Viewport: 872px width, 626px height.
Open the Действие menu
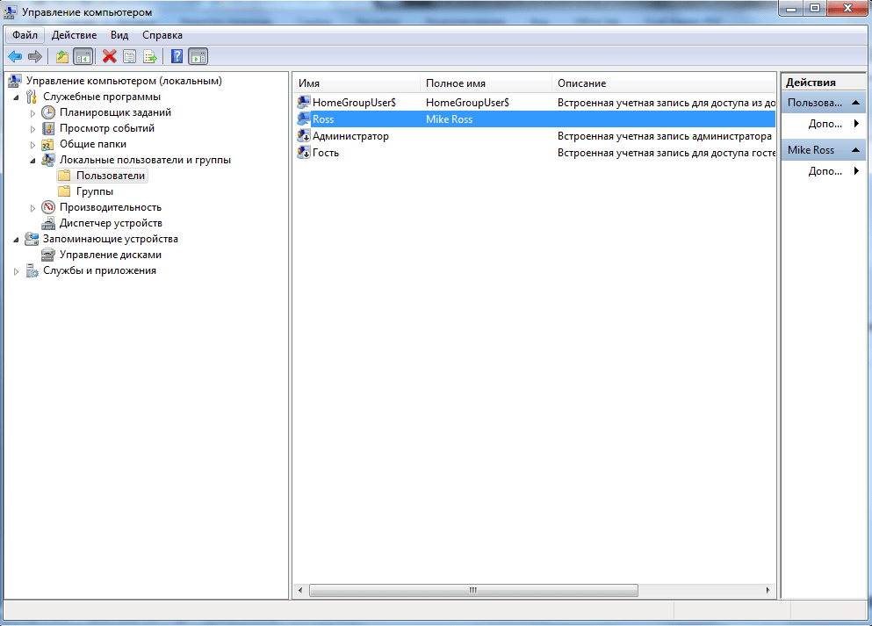[74, 35]
